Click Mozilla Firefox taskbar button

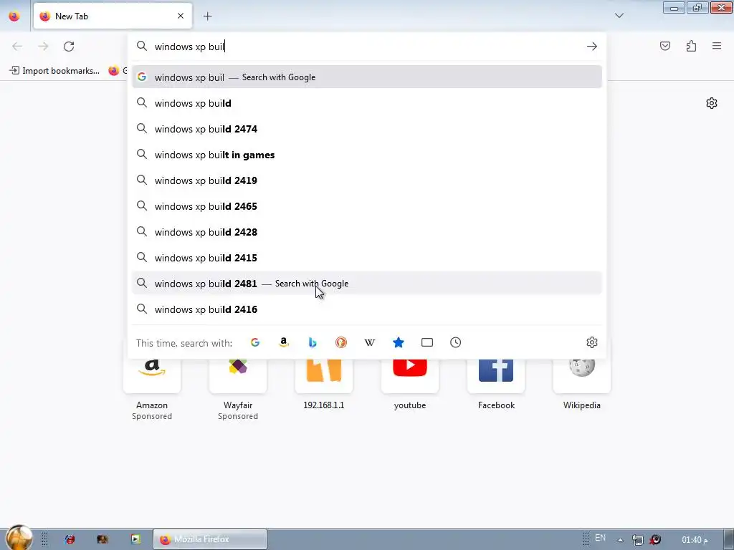pyautogui.click(x=210, y=539)
